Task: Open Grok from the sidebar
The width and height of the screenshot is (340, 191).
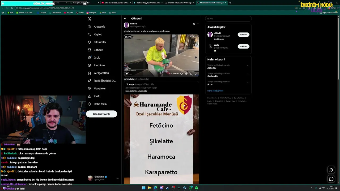Action: pos(94,58)
